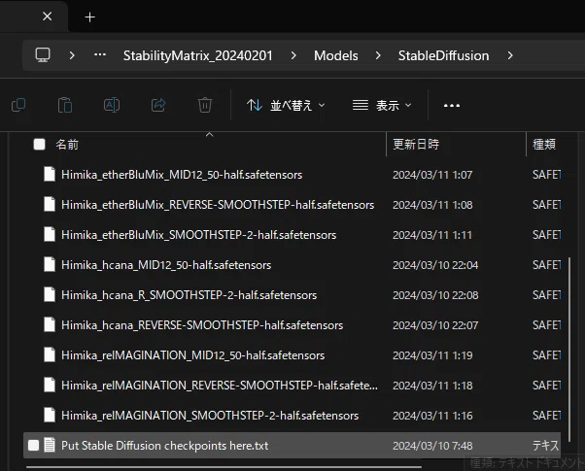585x471 pixels.
Task: Navigate to StabilityMatrix_20240201 breadcrumb folder
Action: coord(198,55)
